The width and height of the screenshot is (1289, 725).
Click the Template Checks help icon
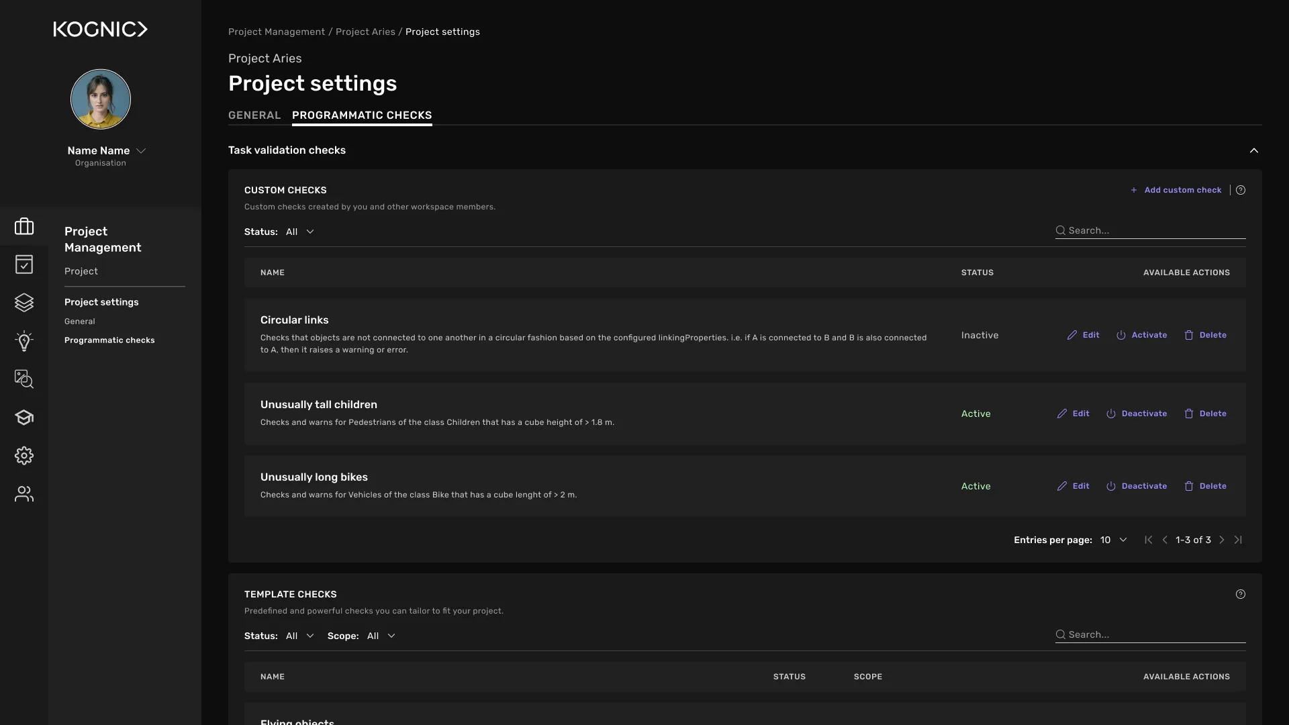[x=1241, y=594]
